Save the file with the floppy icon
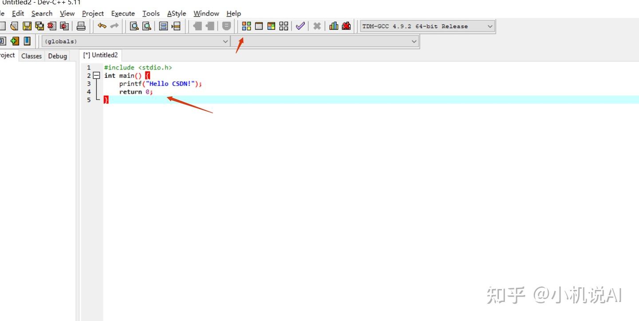This screenshot has width=639, height=321. click(27, 26)
